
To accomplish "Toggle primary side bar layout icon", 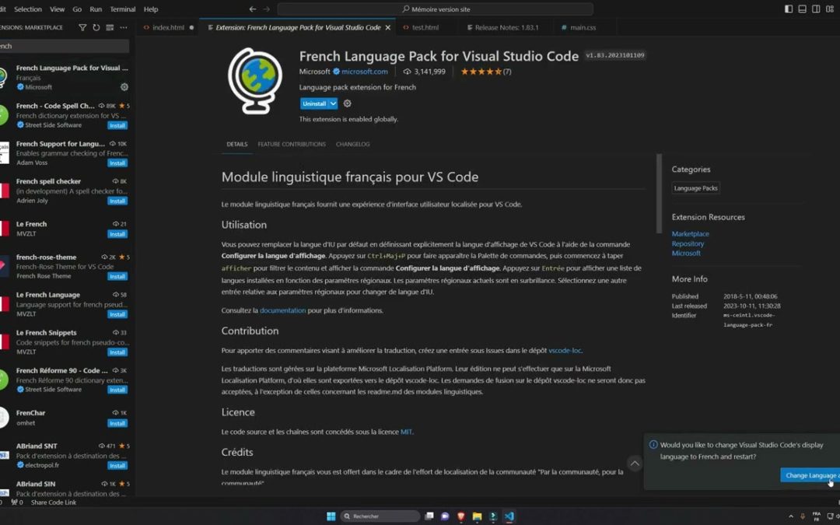I will 789,9.
